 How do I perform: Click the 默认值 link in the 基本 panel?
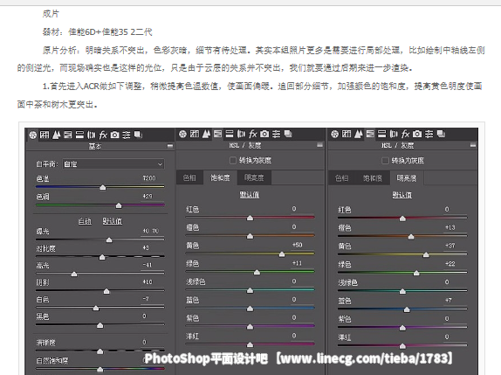point(112,221)
